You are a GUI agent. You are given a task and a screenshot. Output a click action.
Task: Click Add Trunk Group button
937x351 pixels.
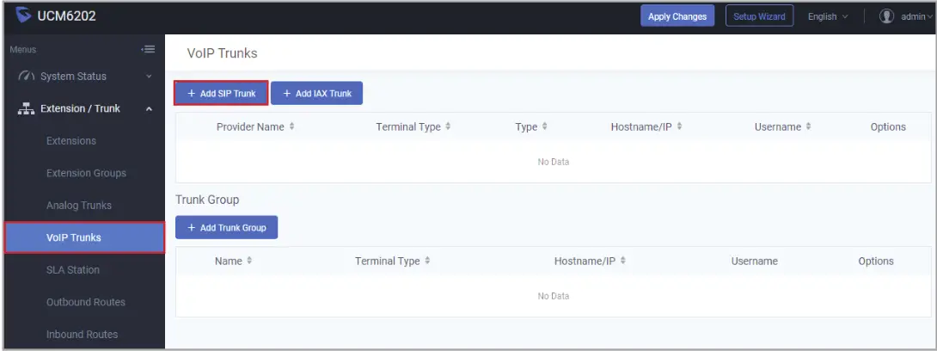pyautogui.click(x=226, y=228)
